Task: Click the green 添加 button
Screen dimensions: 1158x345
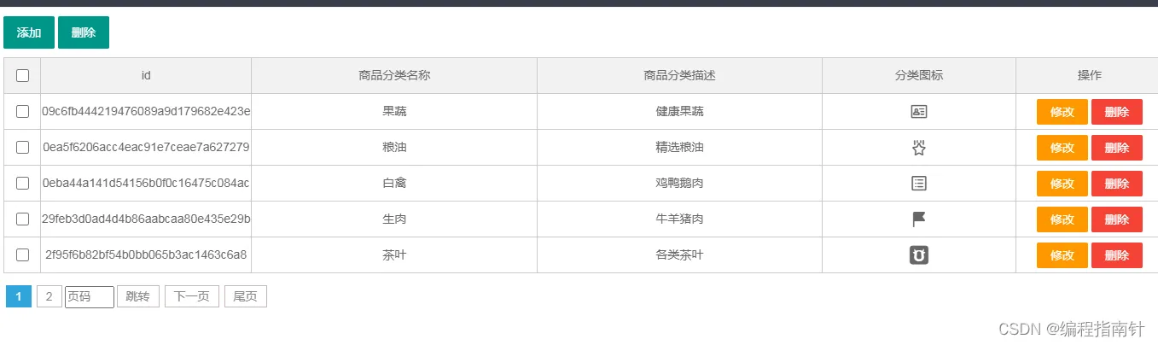Action: [x=29, y=32]
